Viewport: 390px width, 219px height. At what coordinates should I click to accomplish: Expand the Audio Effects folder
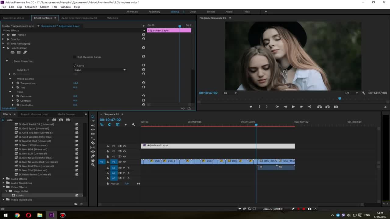(x=3, y=179)
